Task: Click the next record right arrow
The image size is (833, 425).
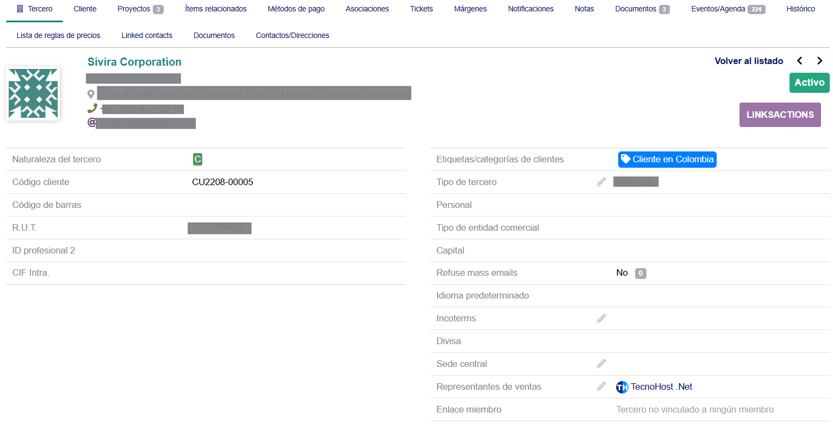Action: (x=819, y=61)
